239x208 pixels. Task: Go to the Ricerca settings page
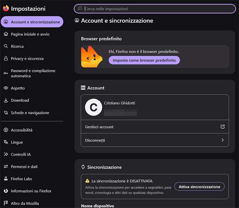point(32,46)
